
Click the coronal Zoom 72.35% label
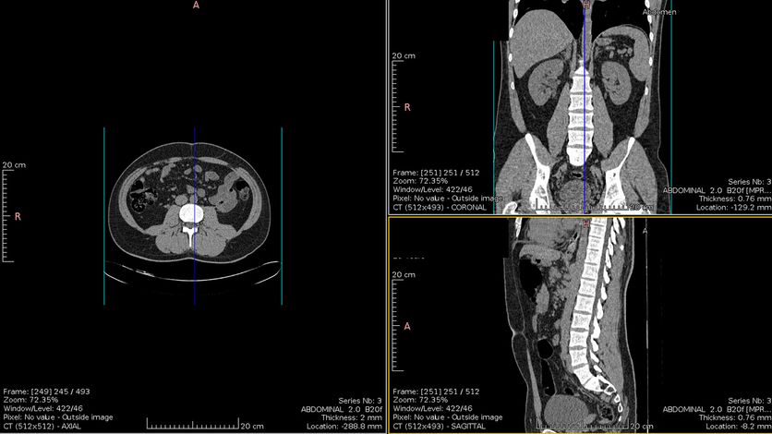point(420,181)
